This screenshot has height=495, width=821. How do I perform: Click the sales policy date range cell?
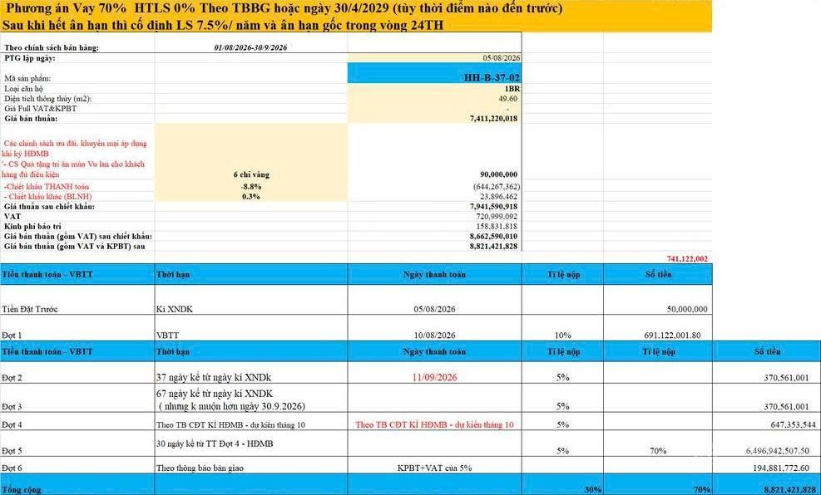(251, 47)
